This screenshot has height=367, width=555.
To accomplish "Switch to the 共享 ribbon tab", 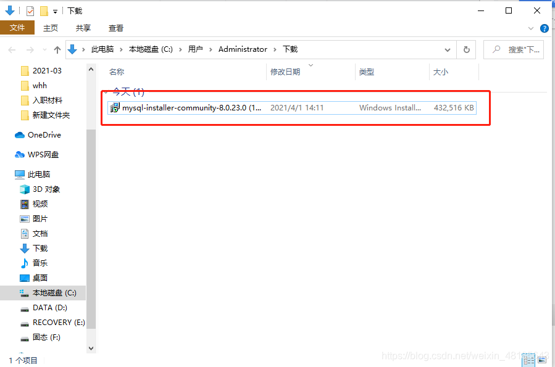I will pyautogui.click(x=83, y=28).
